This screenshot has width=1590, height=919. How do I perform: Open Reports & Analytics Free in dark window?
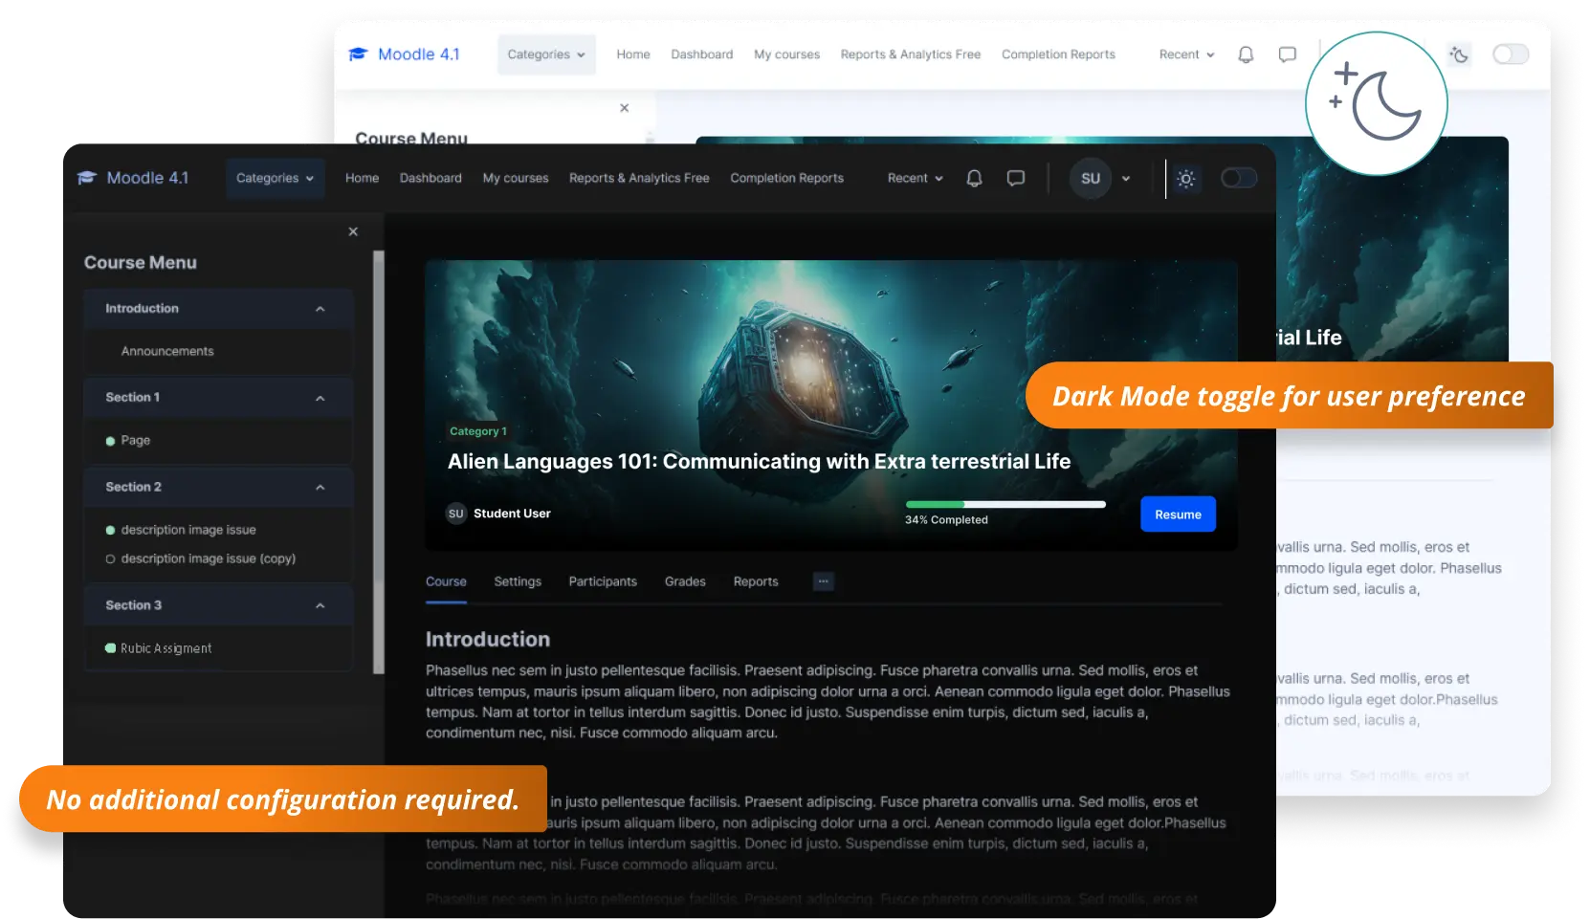pyautogui.click(x=639, y=178)
